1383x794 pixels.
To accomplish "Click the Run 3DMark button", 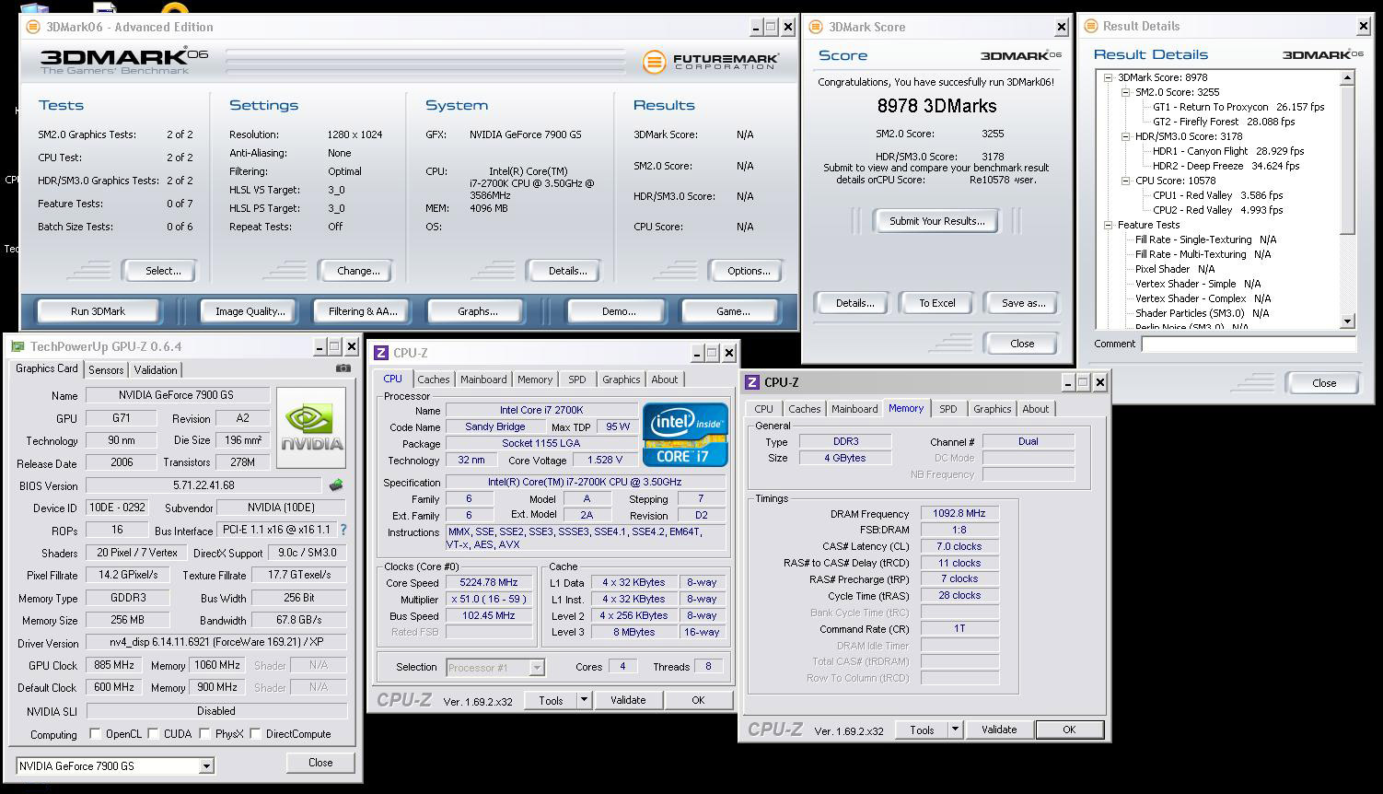I will point(98,311).
